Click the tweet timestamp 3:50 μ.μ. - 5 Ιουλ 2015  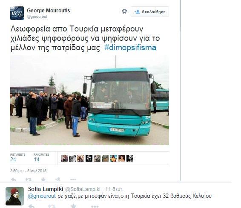28,171
